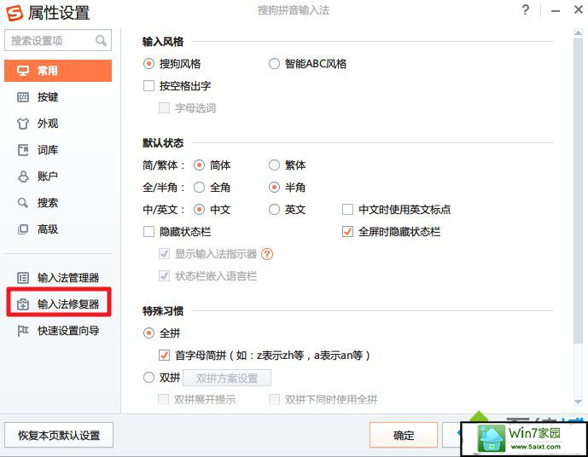This screenshot has height=457, width=588.
Task: Choose 简体 radio option
Action: [x=199, y=165]
